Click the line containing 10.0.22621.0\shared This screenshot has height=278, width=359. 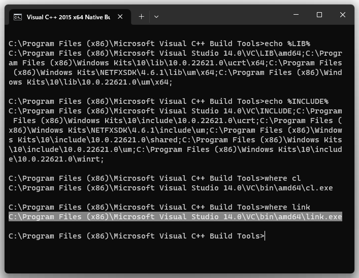click(175, 140)
